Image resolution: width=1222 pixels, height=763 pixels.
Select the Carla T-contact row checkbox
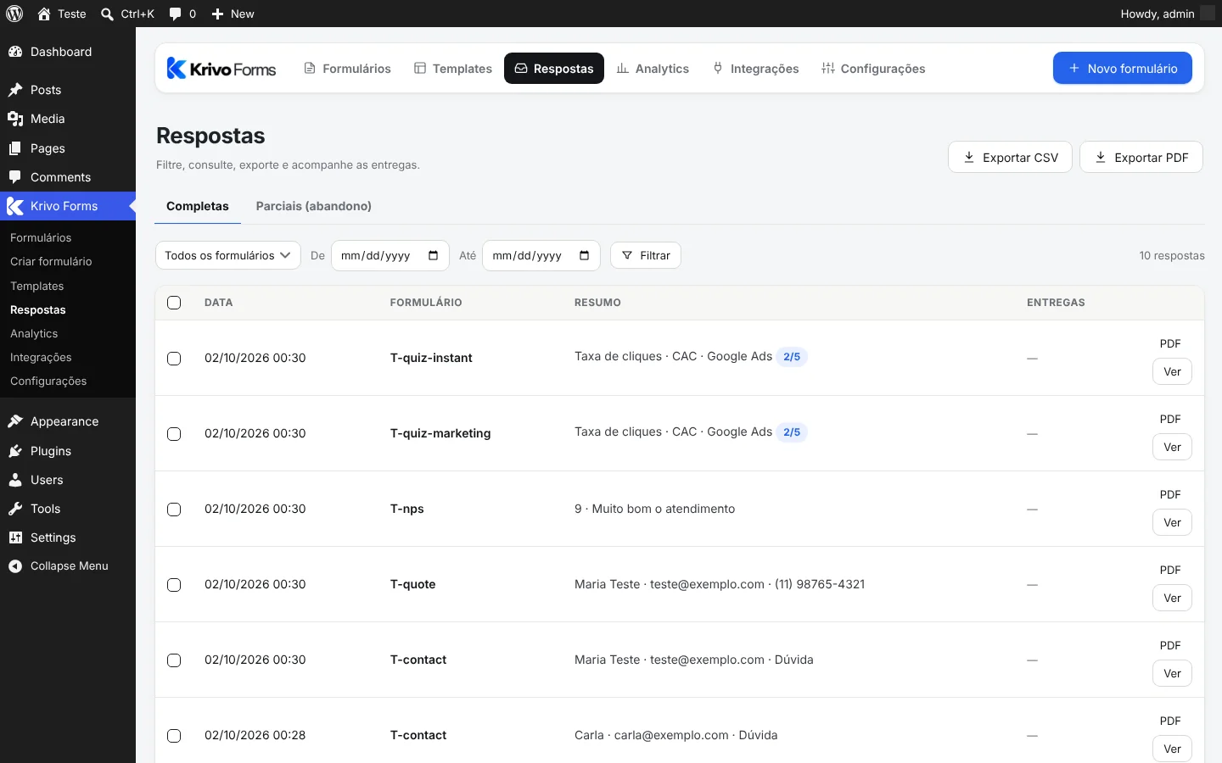[174, 736]
